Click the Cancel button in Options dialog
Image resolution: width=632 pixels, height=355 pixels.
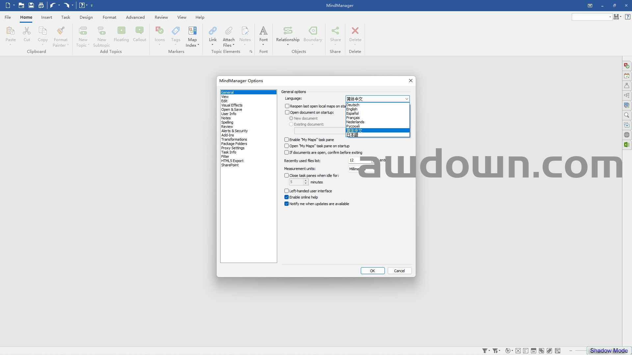point(399,271)
